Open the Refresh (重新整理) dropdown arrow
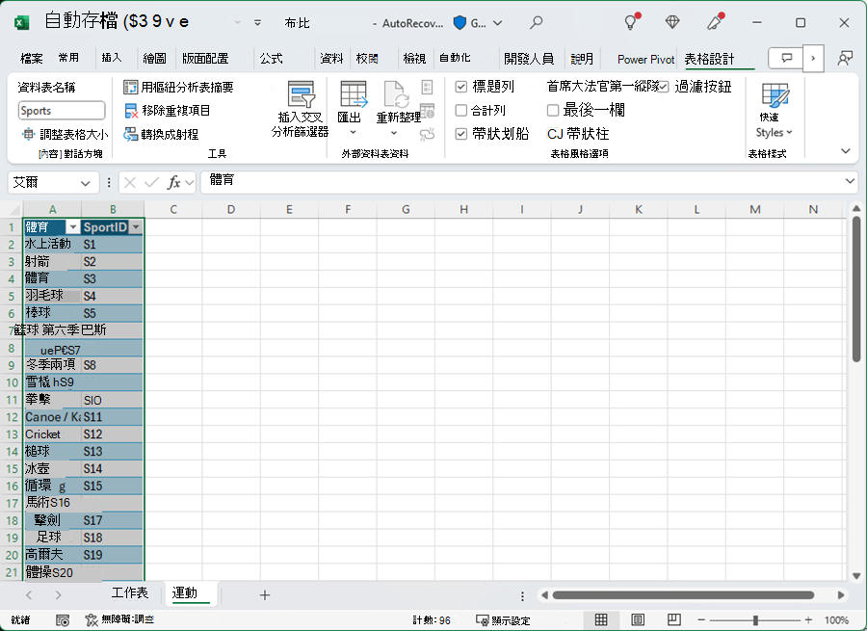The image size is (867, 631). tap(394, 133)
